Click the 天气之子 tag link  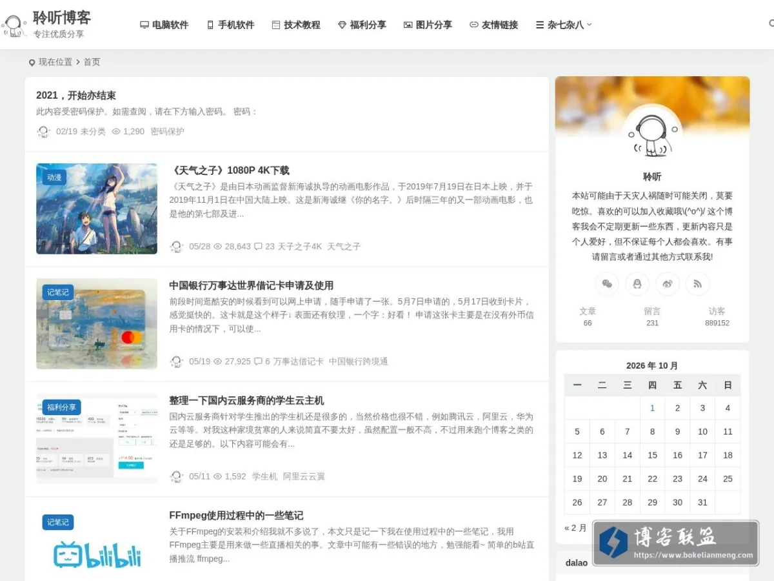coord(344,247)
